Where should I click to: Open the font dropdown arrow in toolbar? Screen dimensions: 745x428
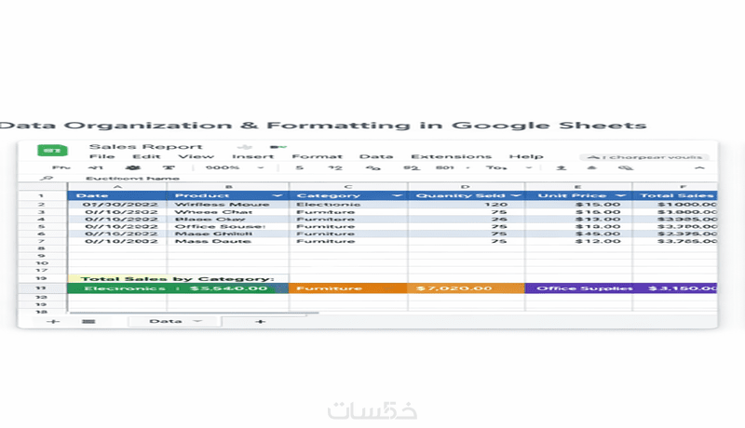(529, 167)
